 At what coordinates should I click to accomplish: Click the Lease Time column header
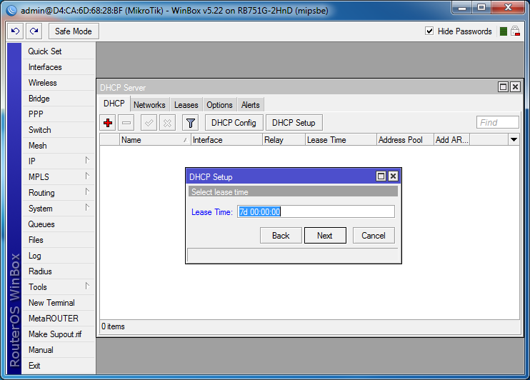[x=341, y=140]
